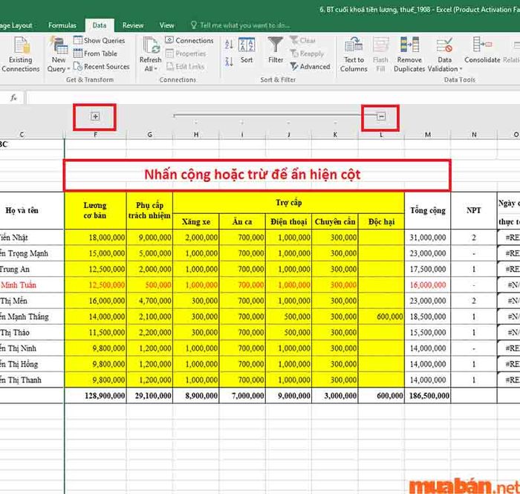Viewport: 520px width, 494px height.
Task: Click the Chuyên cần header cell
Action: (335, 221)
